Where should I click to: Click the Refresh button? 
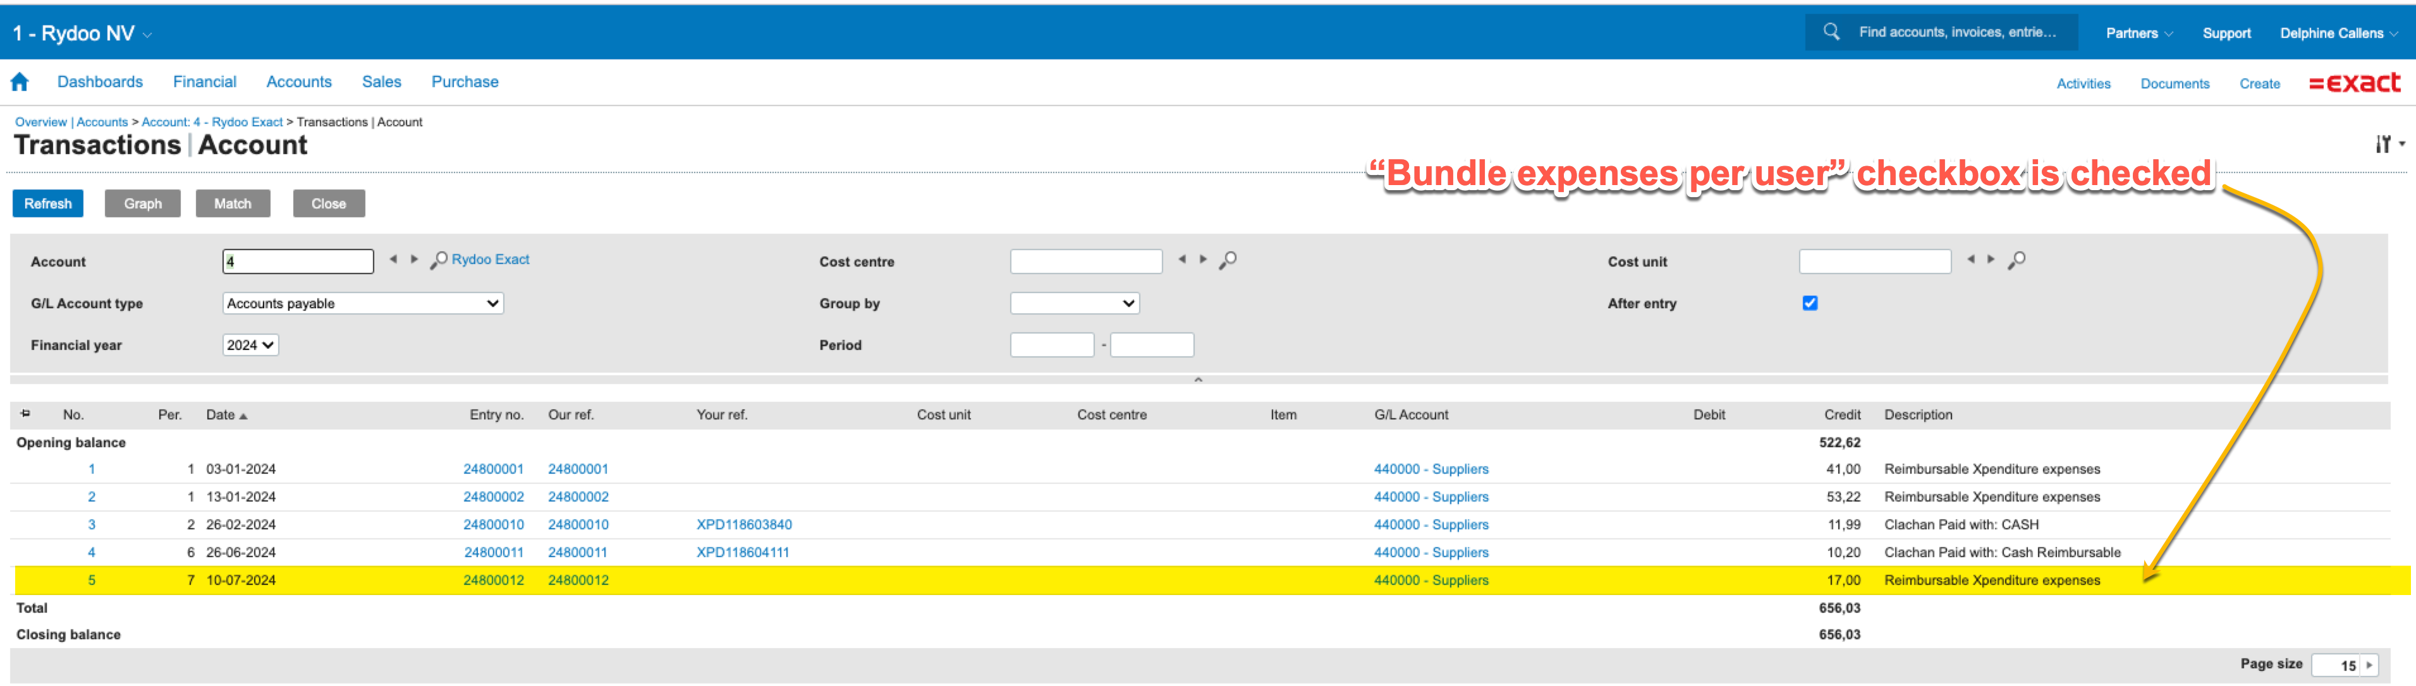coord(48,203)
